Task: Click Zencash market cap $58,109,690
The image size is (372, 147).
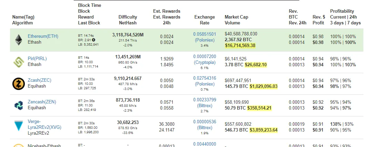Action: (x=237, y=102)
